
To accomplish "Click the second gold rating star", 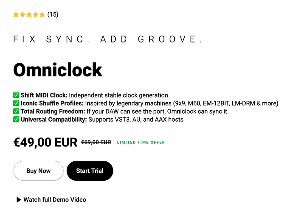I will click(23, 14).
